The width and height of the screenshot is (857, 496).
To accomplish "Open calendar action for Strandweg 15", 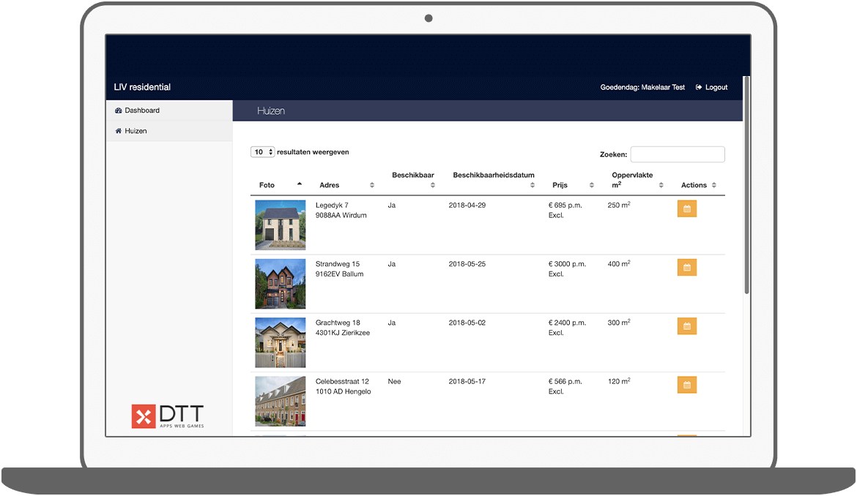I will click(686, 267).
